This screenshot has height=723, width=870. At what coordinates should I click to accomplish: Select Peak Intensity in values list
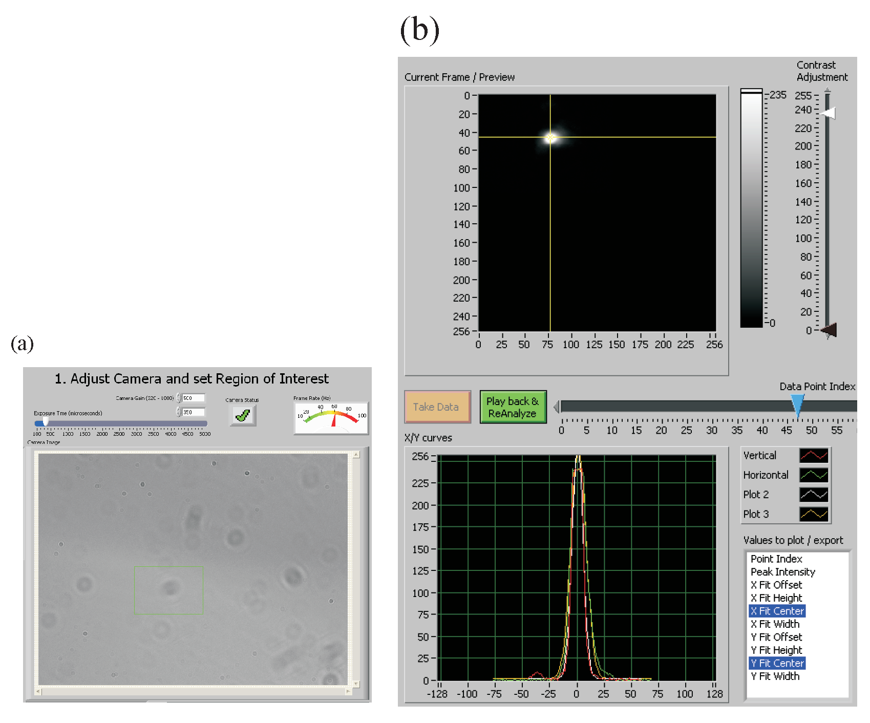[782, 572]
